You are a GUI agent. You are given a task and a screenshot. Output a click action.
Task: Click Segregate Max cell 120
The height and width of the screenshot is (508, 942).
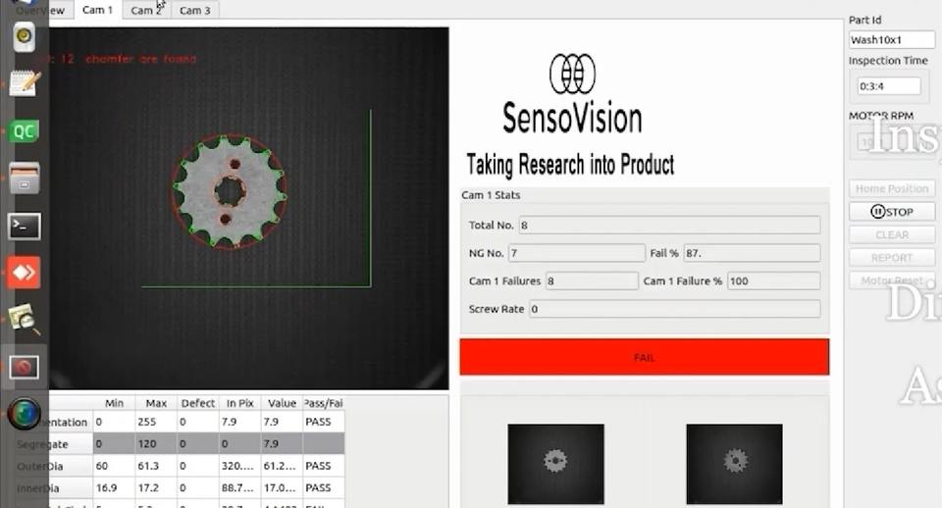tap(156, 443)
